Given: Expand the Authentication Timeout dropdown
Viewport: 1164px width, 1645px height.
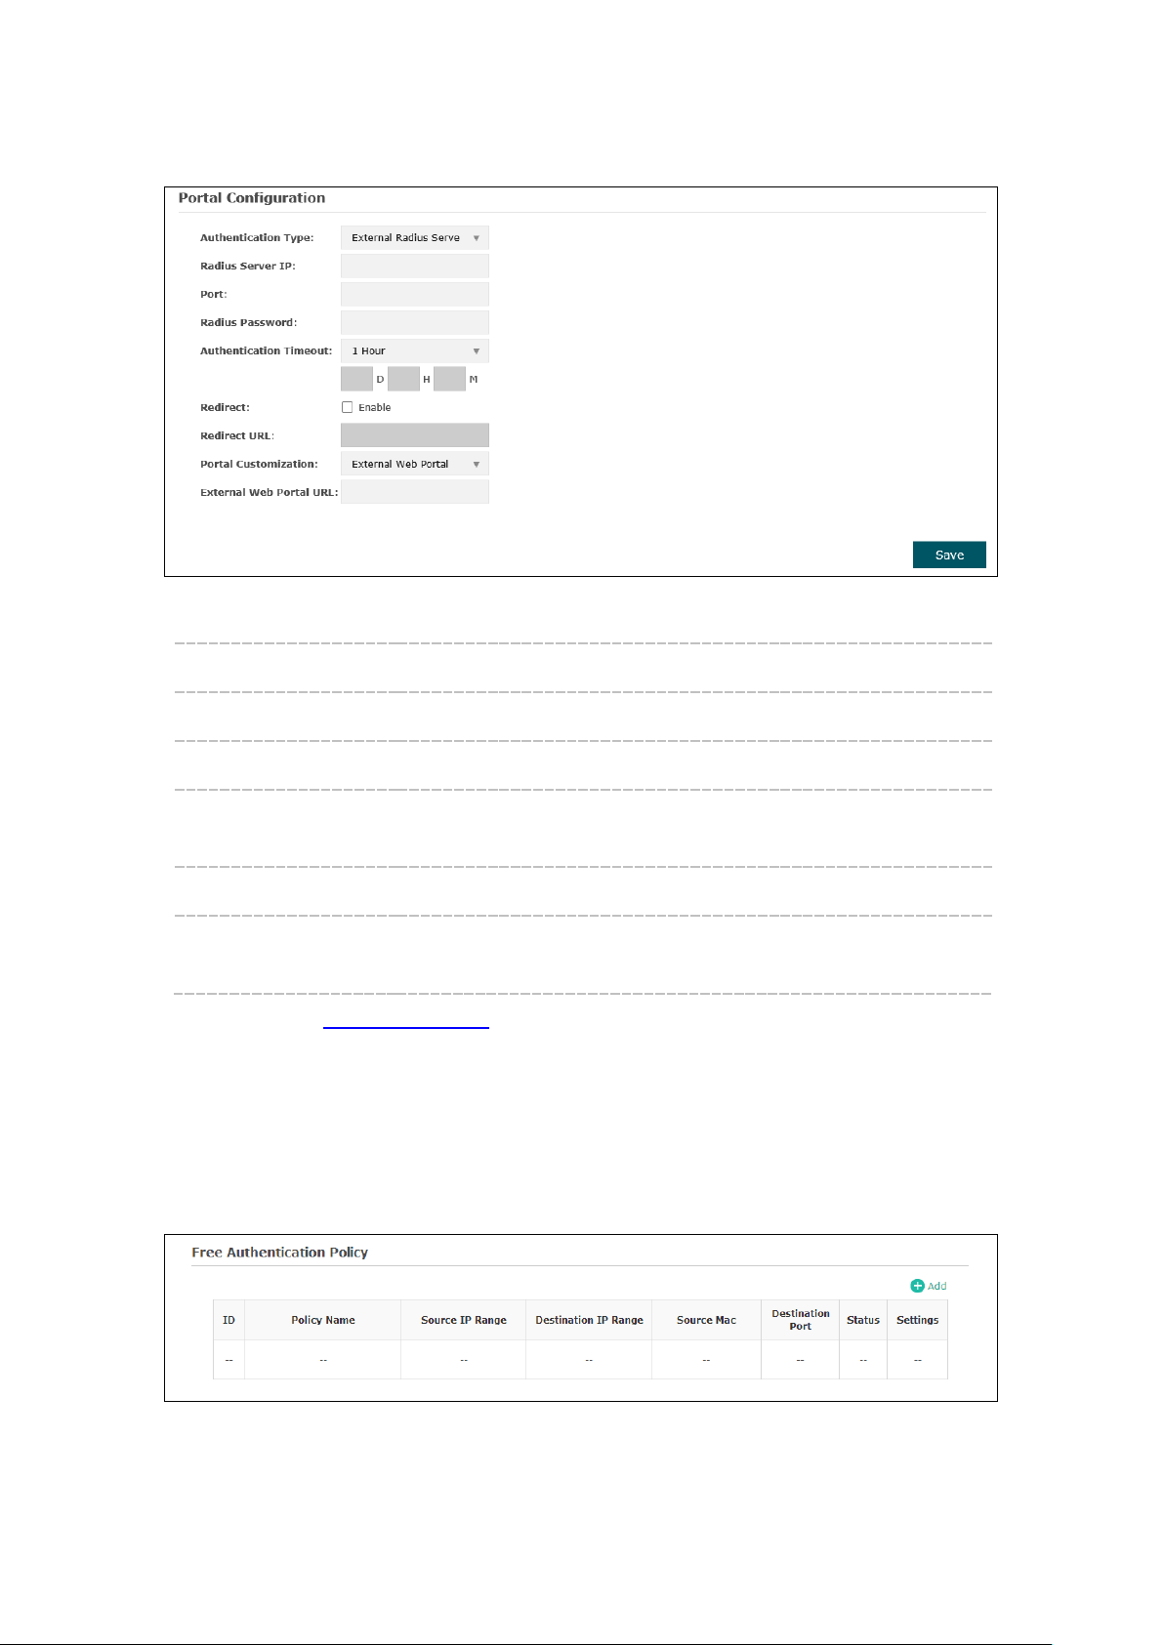Looking at the screenshot, I should 414,350.
